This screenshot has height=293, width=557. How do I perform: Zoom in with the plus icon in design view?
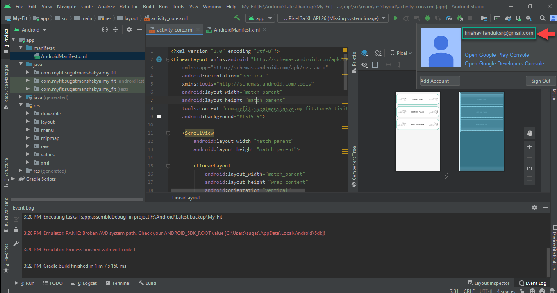(529, 147)
